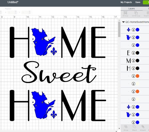149x132 pixels.
Task: Open blue color swatch of top fleur-de-lis layer
Action: 137,30
